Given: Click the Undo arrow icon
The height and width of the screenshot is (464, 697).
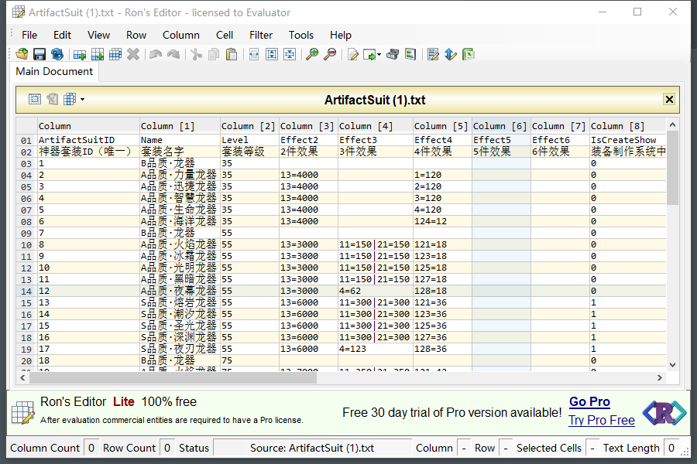Looking at the screenshot, I should [156, 54].
